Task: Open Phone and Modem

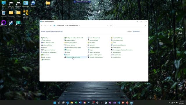Action: point(94,48)
